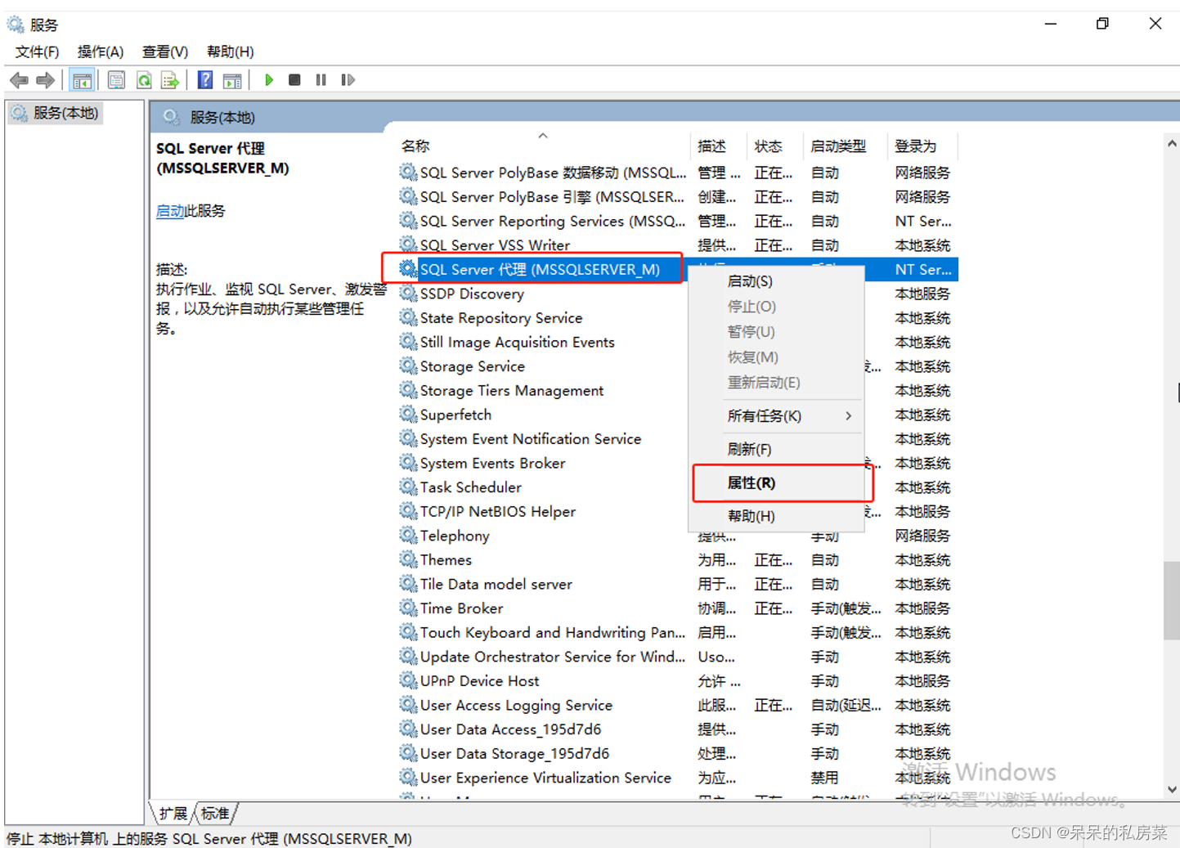Click the Properties sheet toolbar icon
1180x848 pixels.
(x=116, y=80)
